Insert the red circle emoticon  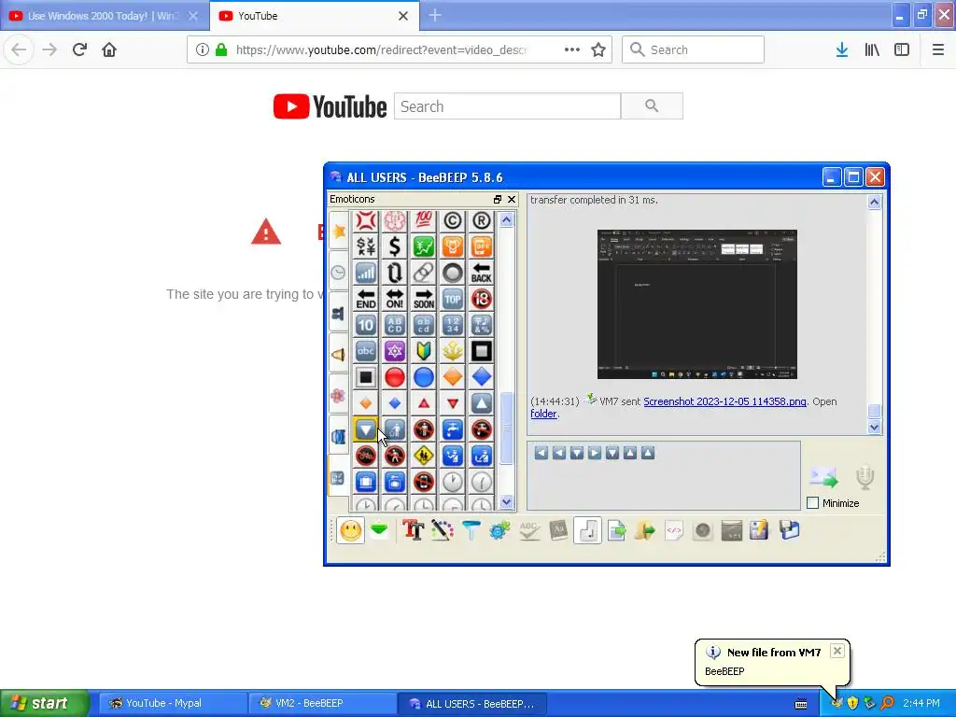point(395,377)
